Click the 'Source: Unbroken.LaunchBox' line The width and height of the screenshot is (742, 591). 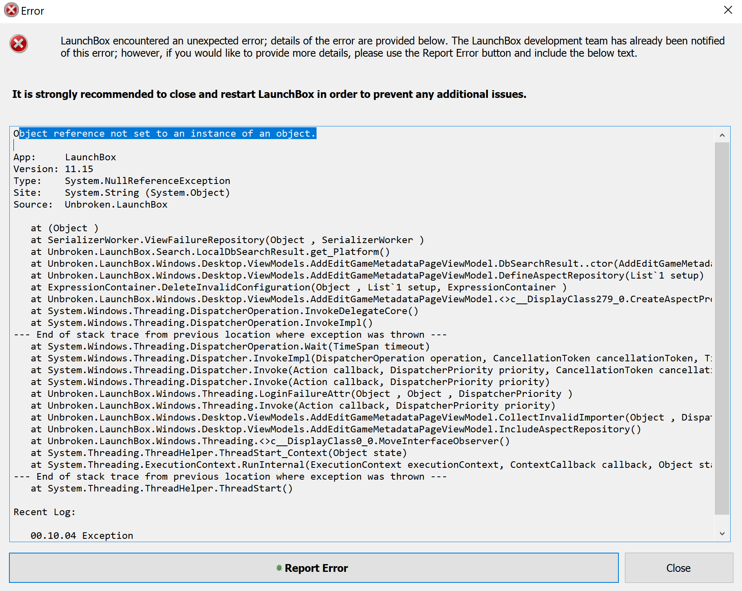click(91, 204)
